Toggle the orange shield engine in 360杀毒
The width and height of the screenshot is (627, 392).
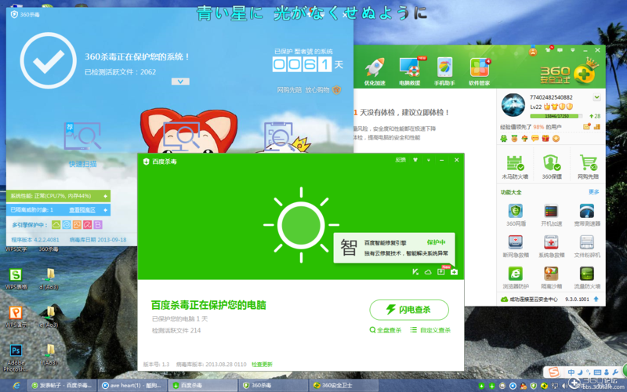tap(77, 225)
